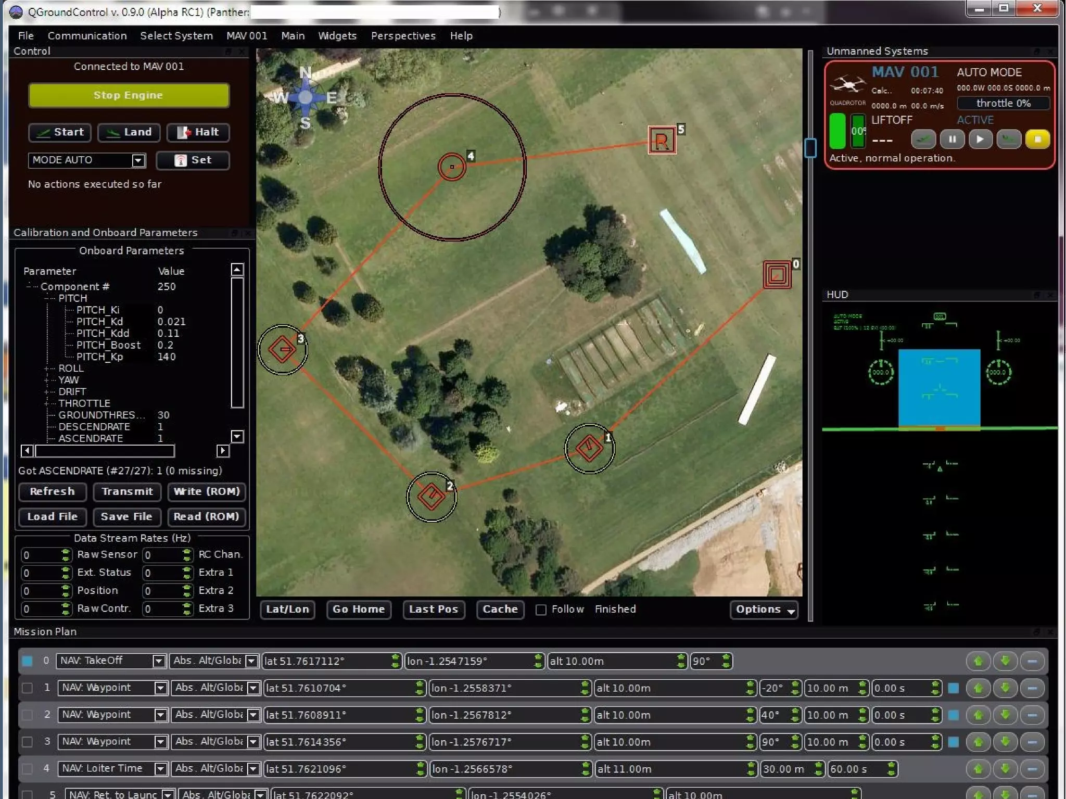Click the yellow stop button for MAV 001

coord(1036,139)
